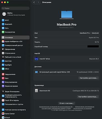Open Настройки хранилища button
Viewport: 102px width, 119px height.
(x=88, y=97)
